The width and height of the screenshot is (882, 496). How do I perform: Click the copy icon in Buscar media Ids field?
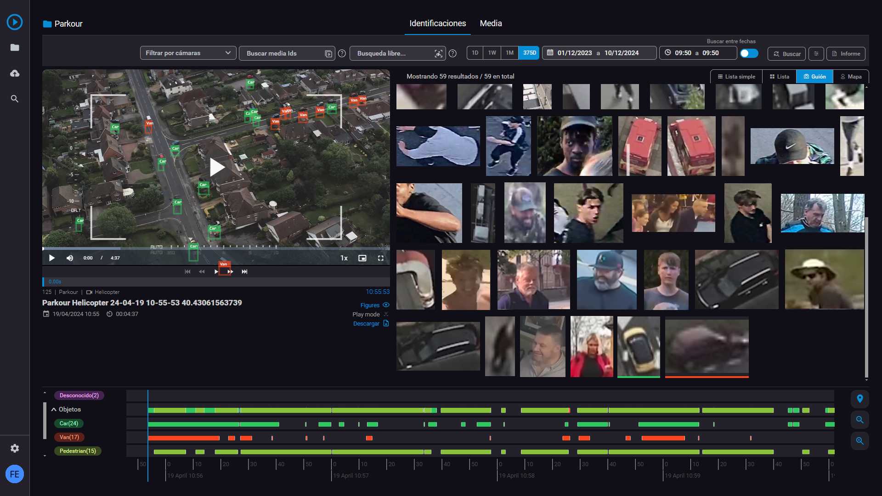coord(328,53)
